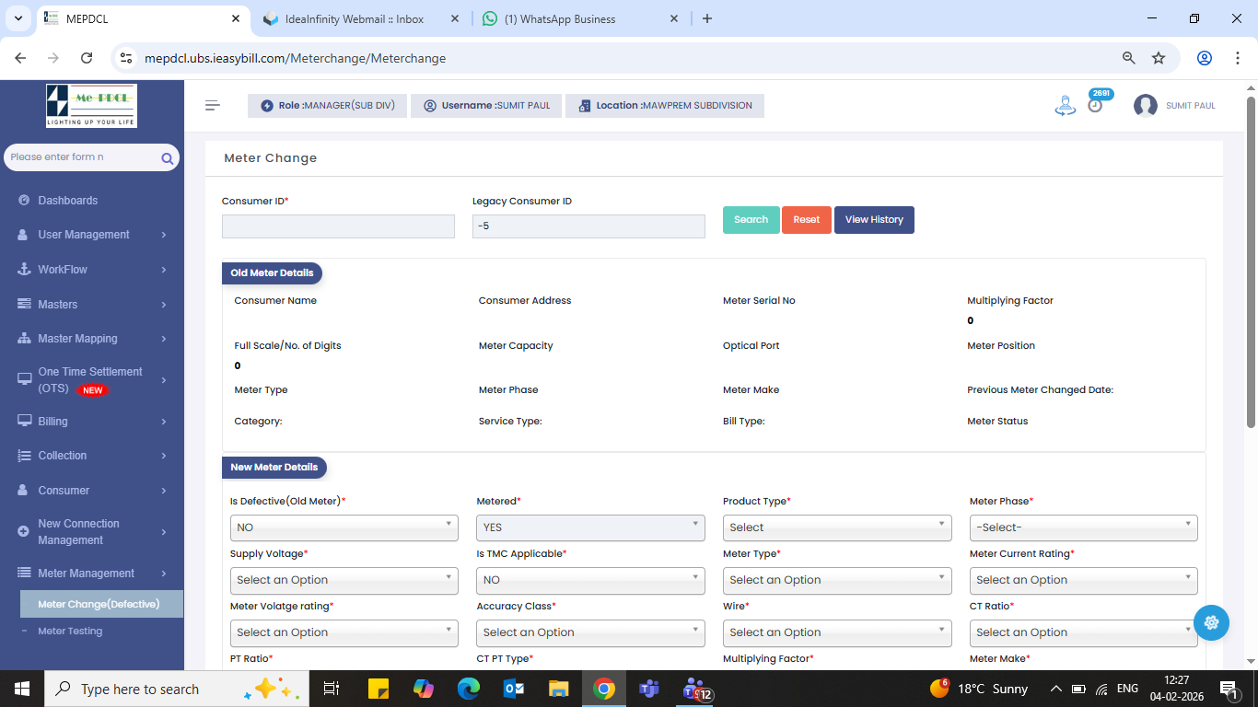Open Microsoft Edge from the taskbar
Image resolution: width=1258 pixels, height=707 pixels.
[469, 689]
